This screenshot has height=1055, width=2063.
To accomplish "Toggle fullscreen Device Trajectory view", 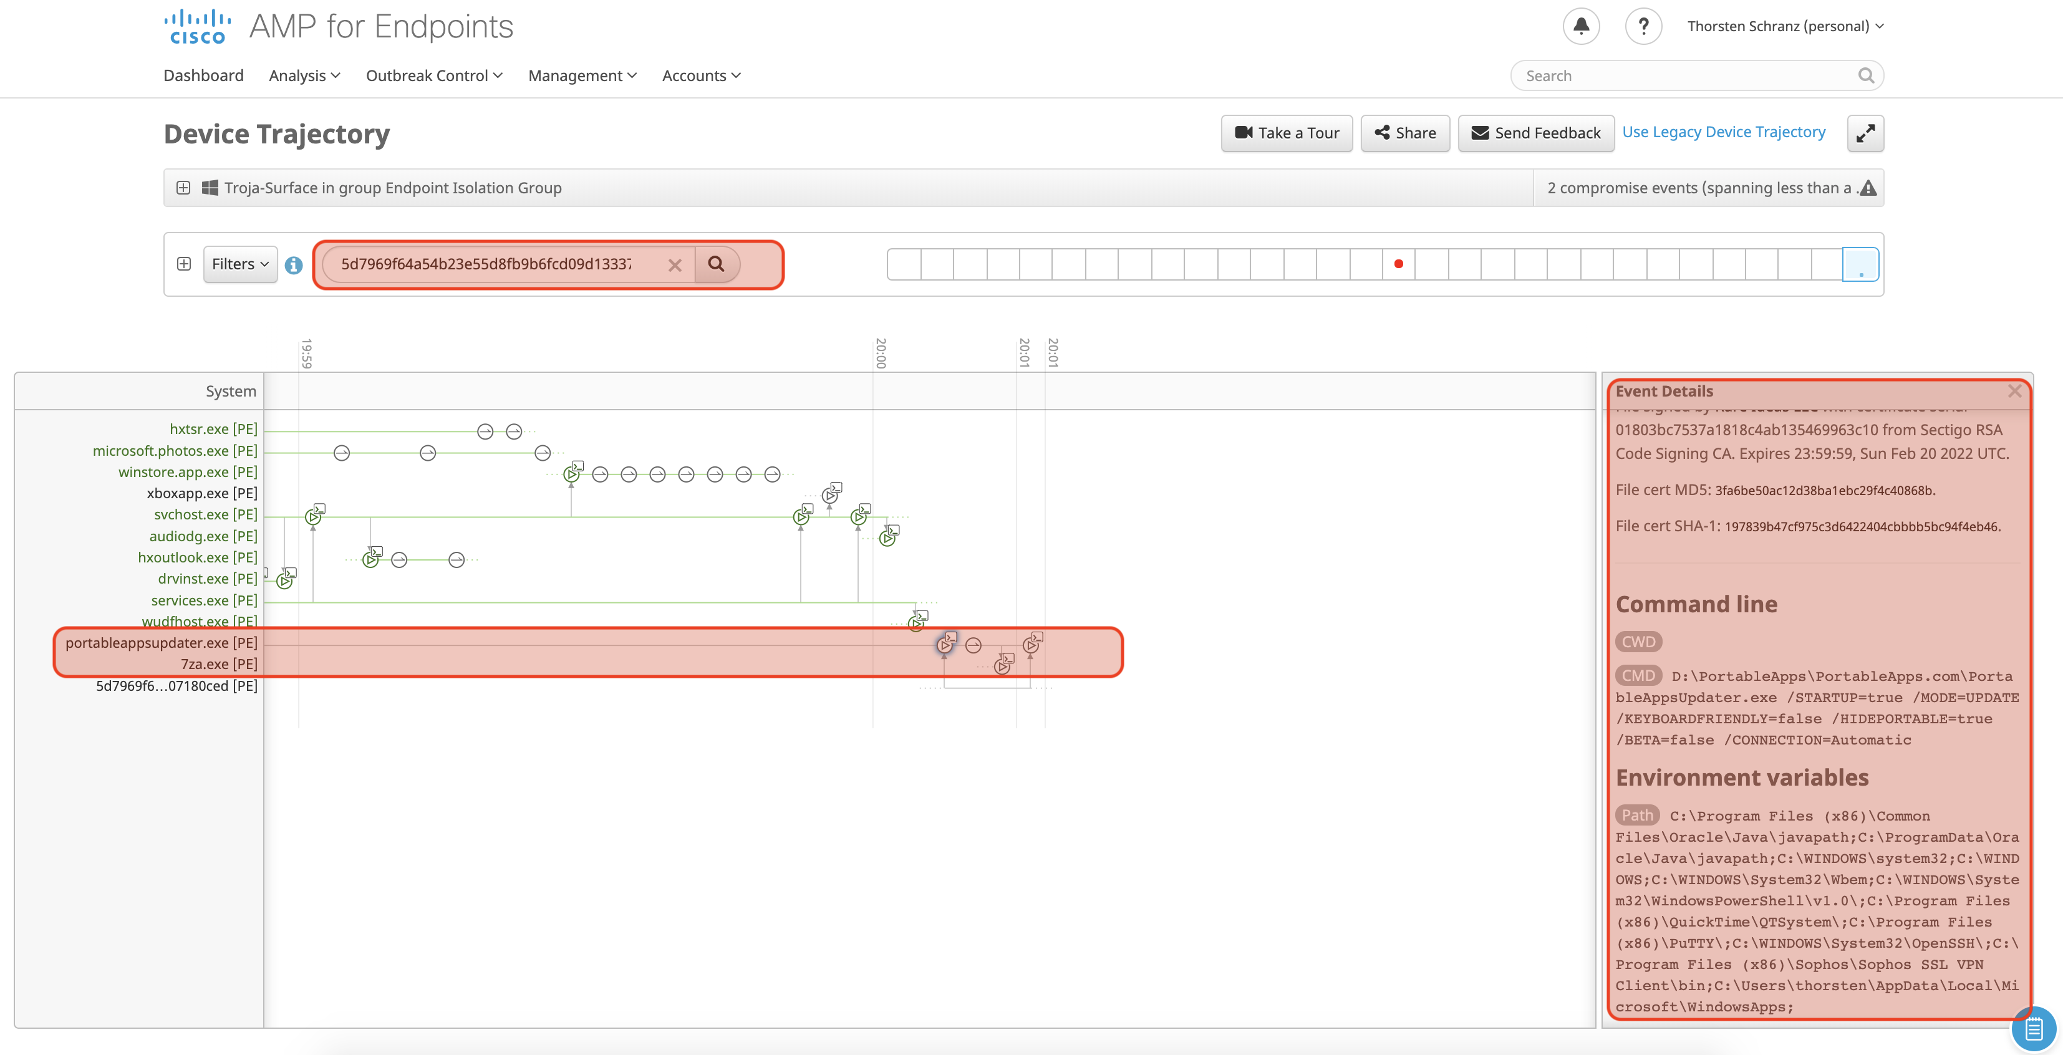I will pyautogui.click(x=1865, y=133).
